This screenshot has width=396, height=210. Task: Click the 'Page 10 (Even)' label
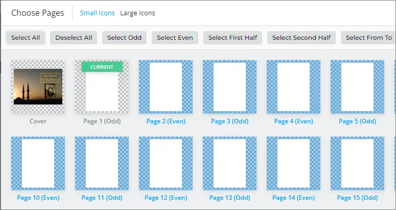(38, 198)
